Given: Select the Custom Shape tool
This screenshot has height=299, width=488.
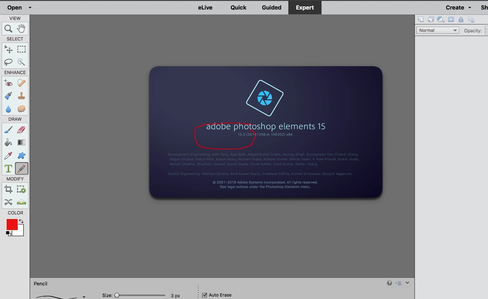Looking at the screenshot, I should (21, 155).
